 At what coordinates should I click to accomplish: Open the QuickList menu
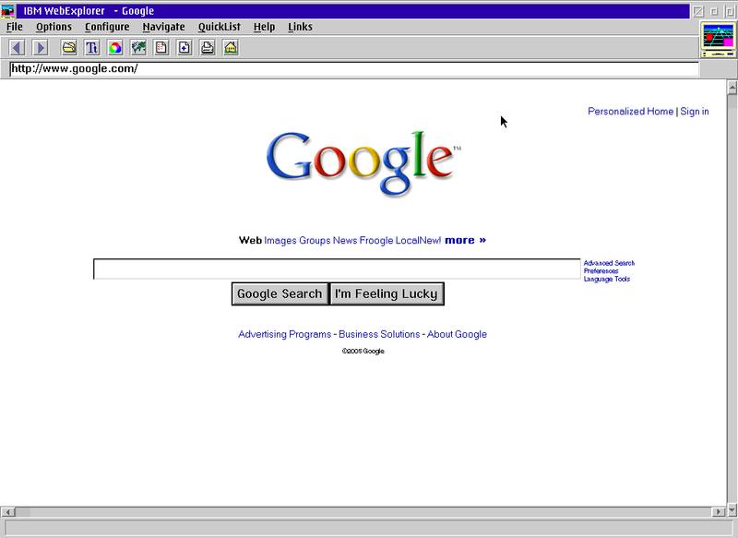click(219, 27)
